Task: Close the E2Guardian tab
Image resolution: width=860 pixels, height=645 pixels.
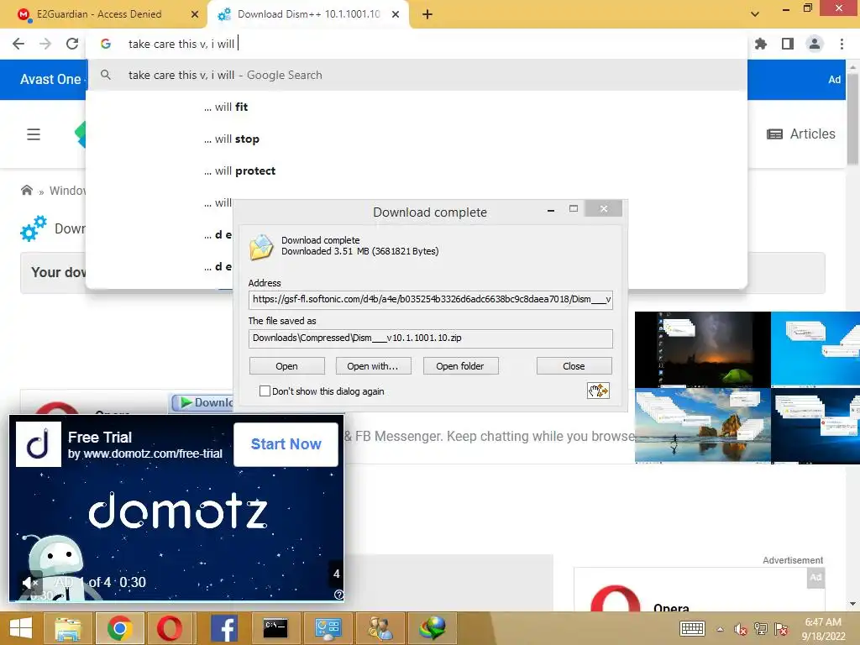Action: pos(195,14)
